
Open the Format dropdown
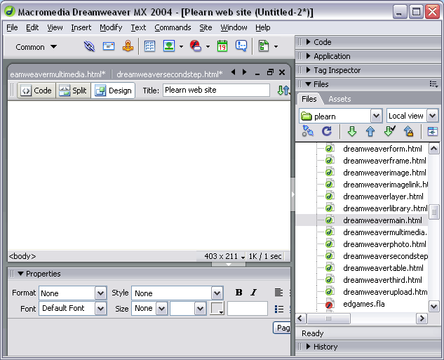coord(100,293)
